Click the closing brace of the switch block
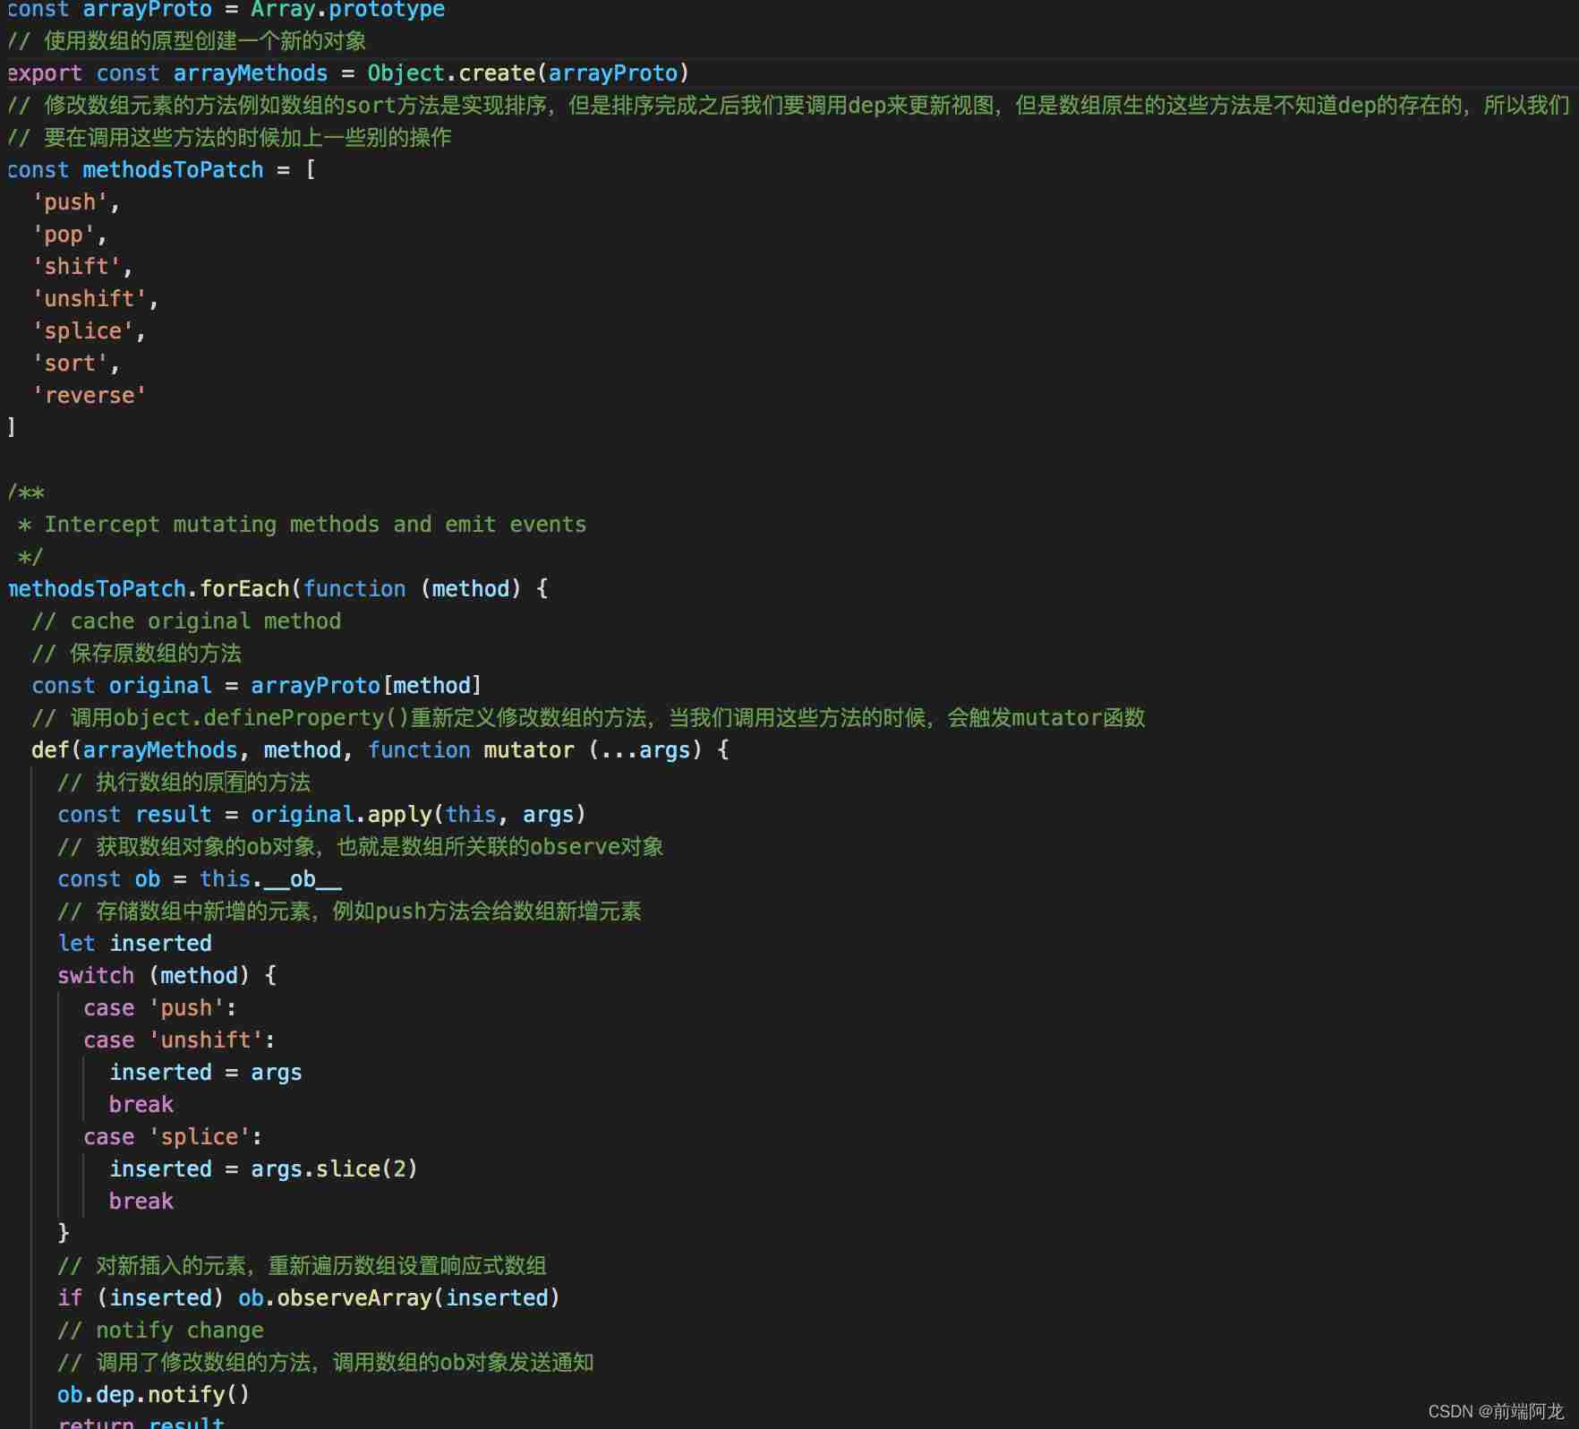The height and width of the screenshot is (1429, 1579). 64,1234
